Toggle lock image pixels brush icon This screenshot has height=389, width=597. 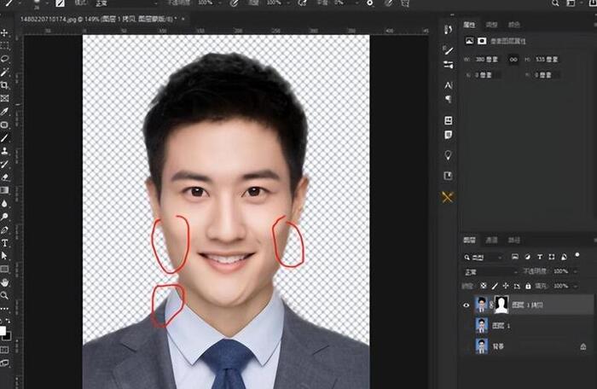[495, 286]
